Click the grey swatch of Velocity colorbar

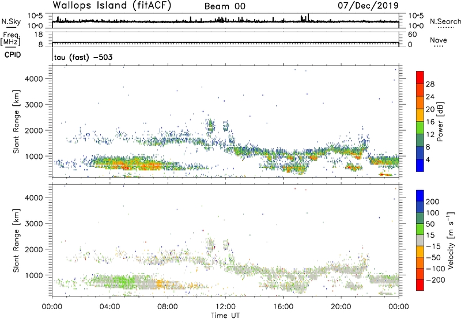[420, 241]
